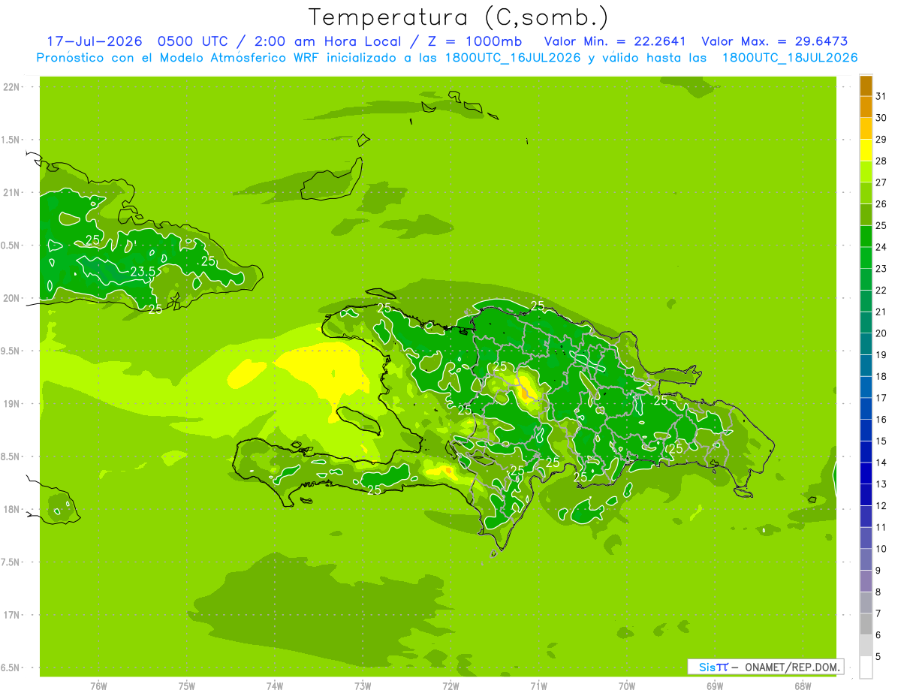Click the "23.5" contour label over Cuba

[x=143, y=272]
